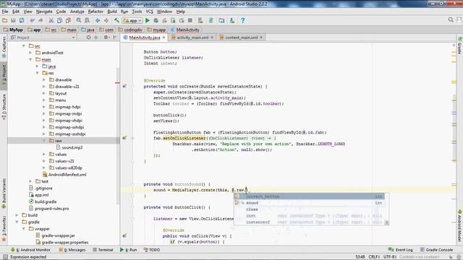Open the Android Monitor tool window
Viewport: 463px width, 260px height.
pyautogui.click(x=30, y=250)
